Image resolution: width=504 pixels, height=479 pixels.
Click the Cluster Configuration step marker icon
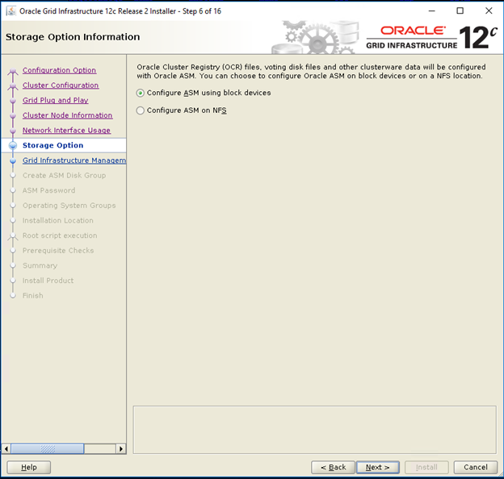[x=13, y=86]
